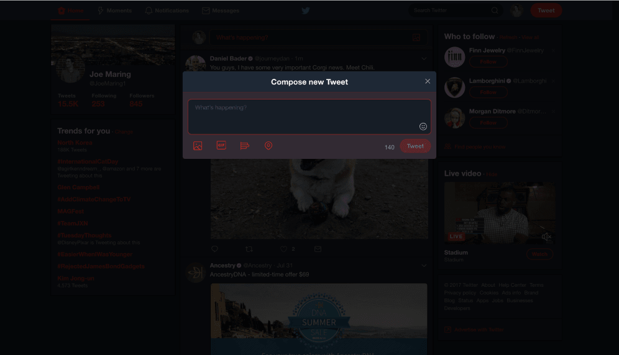
Task: Hide the Live video panel
Action: [x=492, y=174]
